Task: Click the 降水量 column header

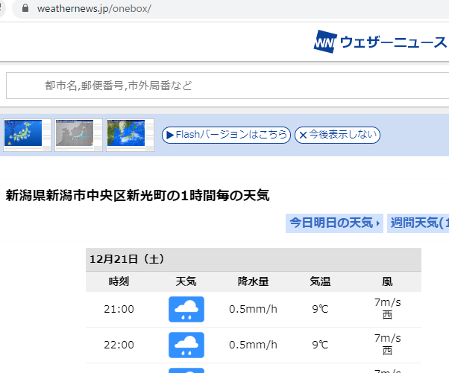Action: click(x=253, y=281)
